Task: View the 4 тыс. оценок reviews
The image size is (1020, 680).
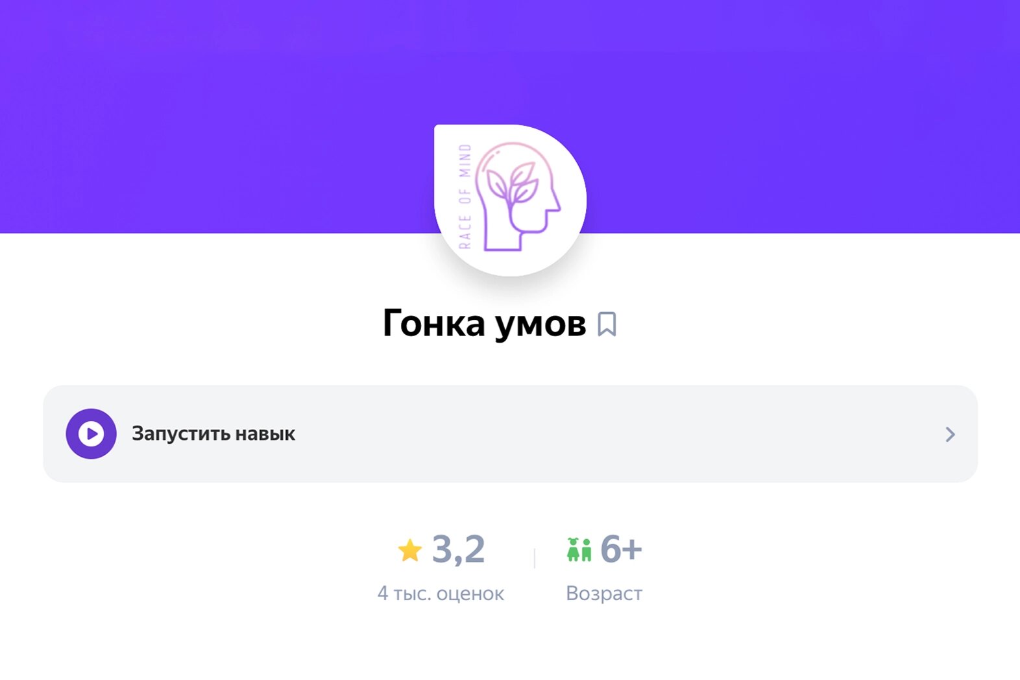Action: (441, 593)
